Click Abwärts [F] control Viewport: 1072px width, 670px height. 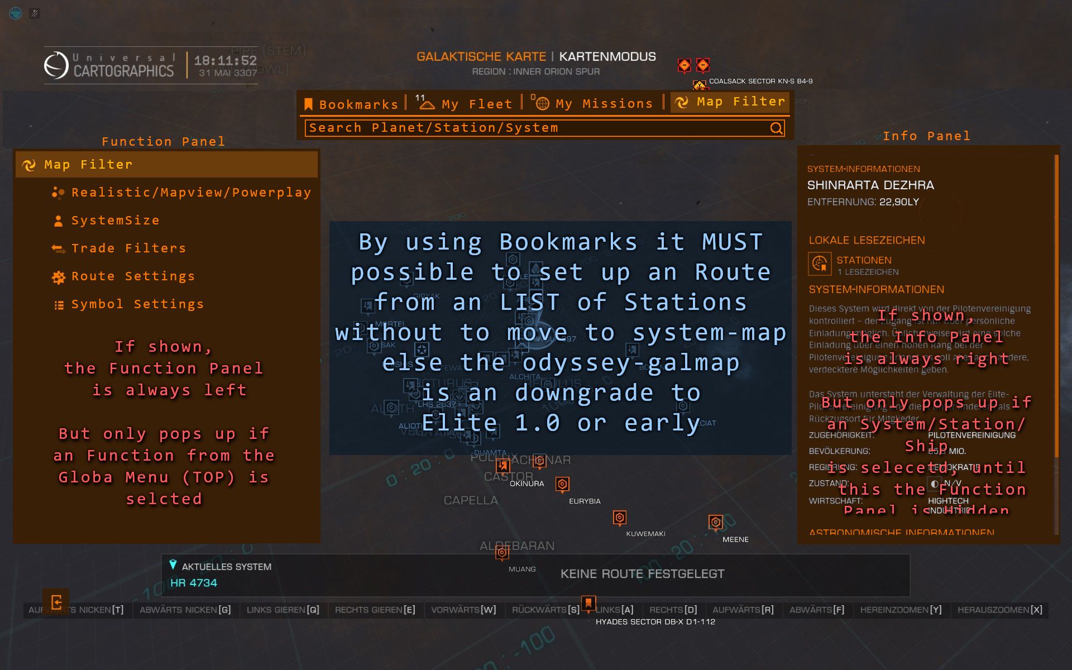coord(817,610)
